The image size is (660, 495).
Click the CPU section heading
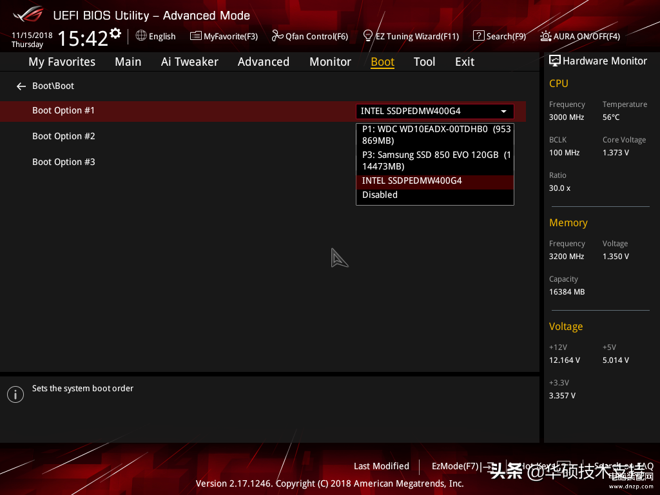point(559,83)
